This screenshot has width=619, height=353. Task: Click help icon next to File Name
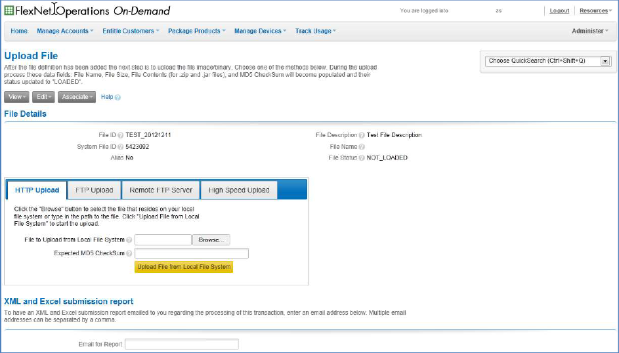(362, 147)
